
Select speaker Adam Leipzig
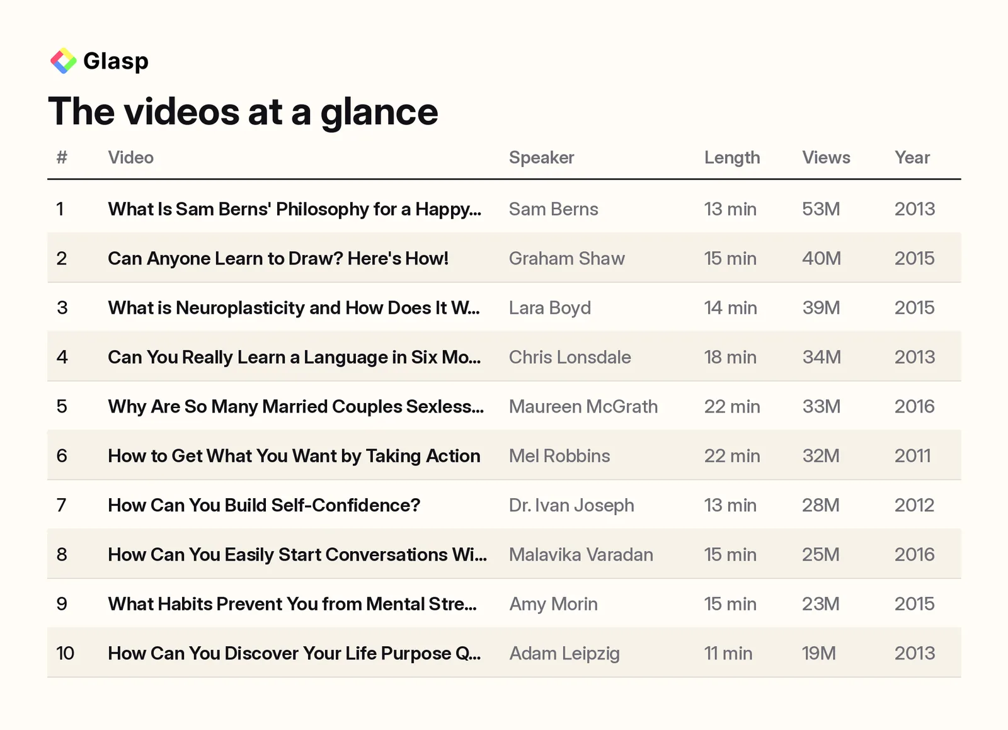click(x=564, y=653)
